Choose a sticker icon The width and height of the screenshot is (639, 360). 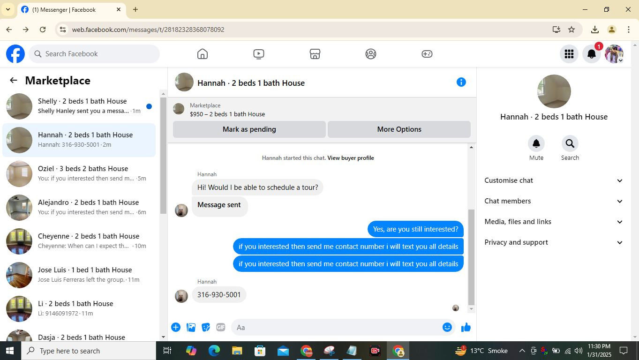(206, 327)
